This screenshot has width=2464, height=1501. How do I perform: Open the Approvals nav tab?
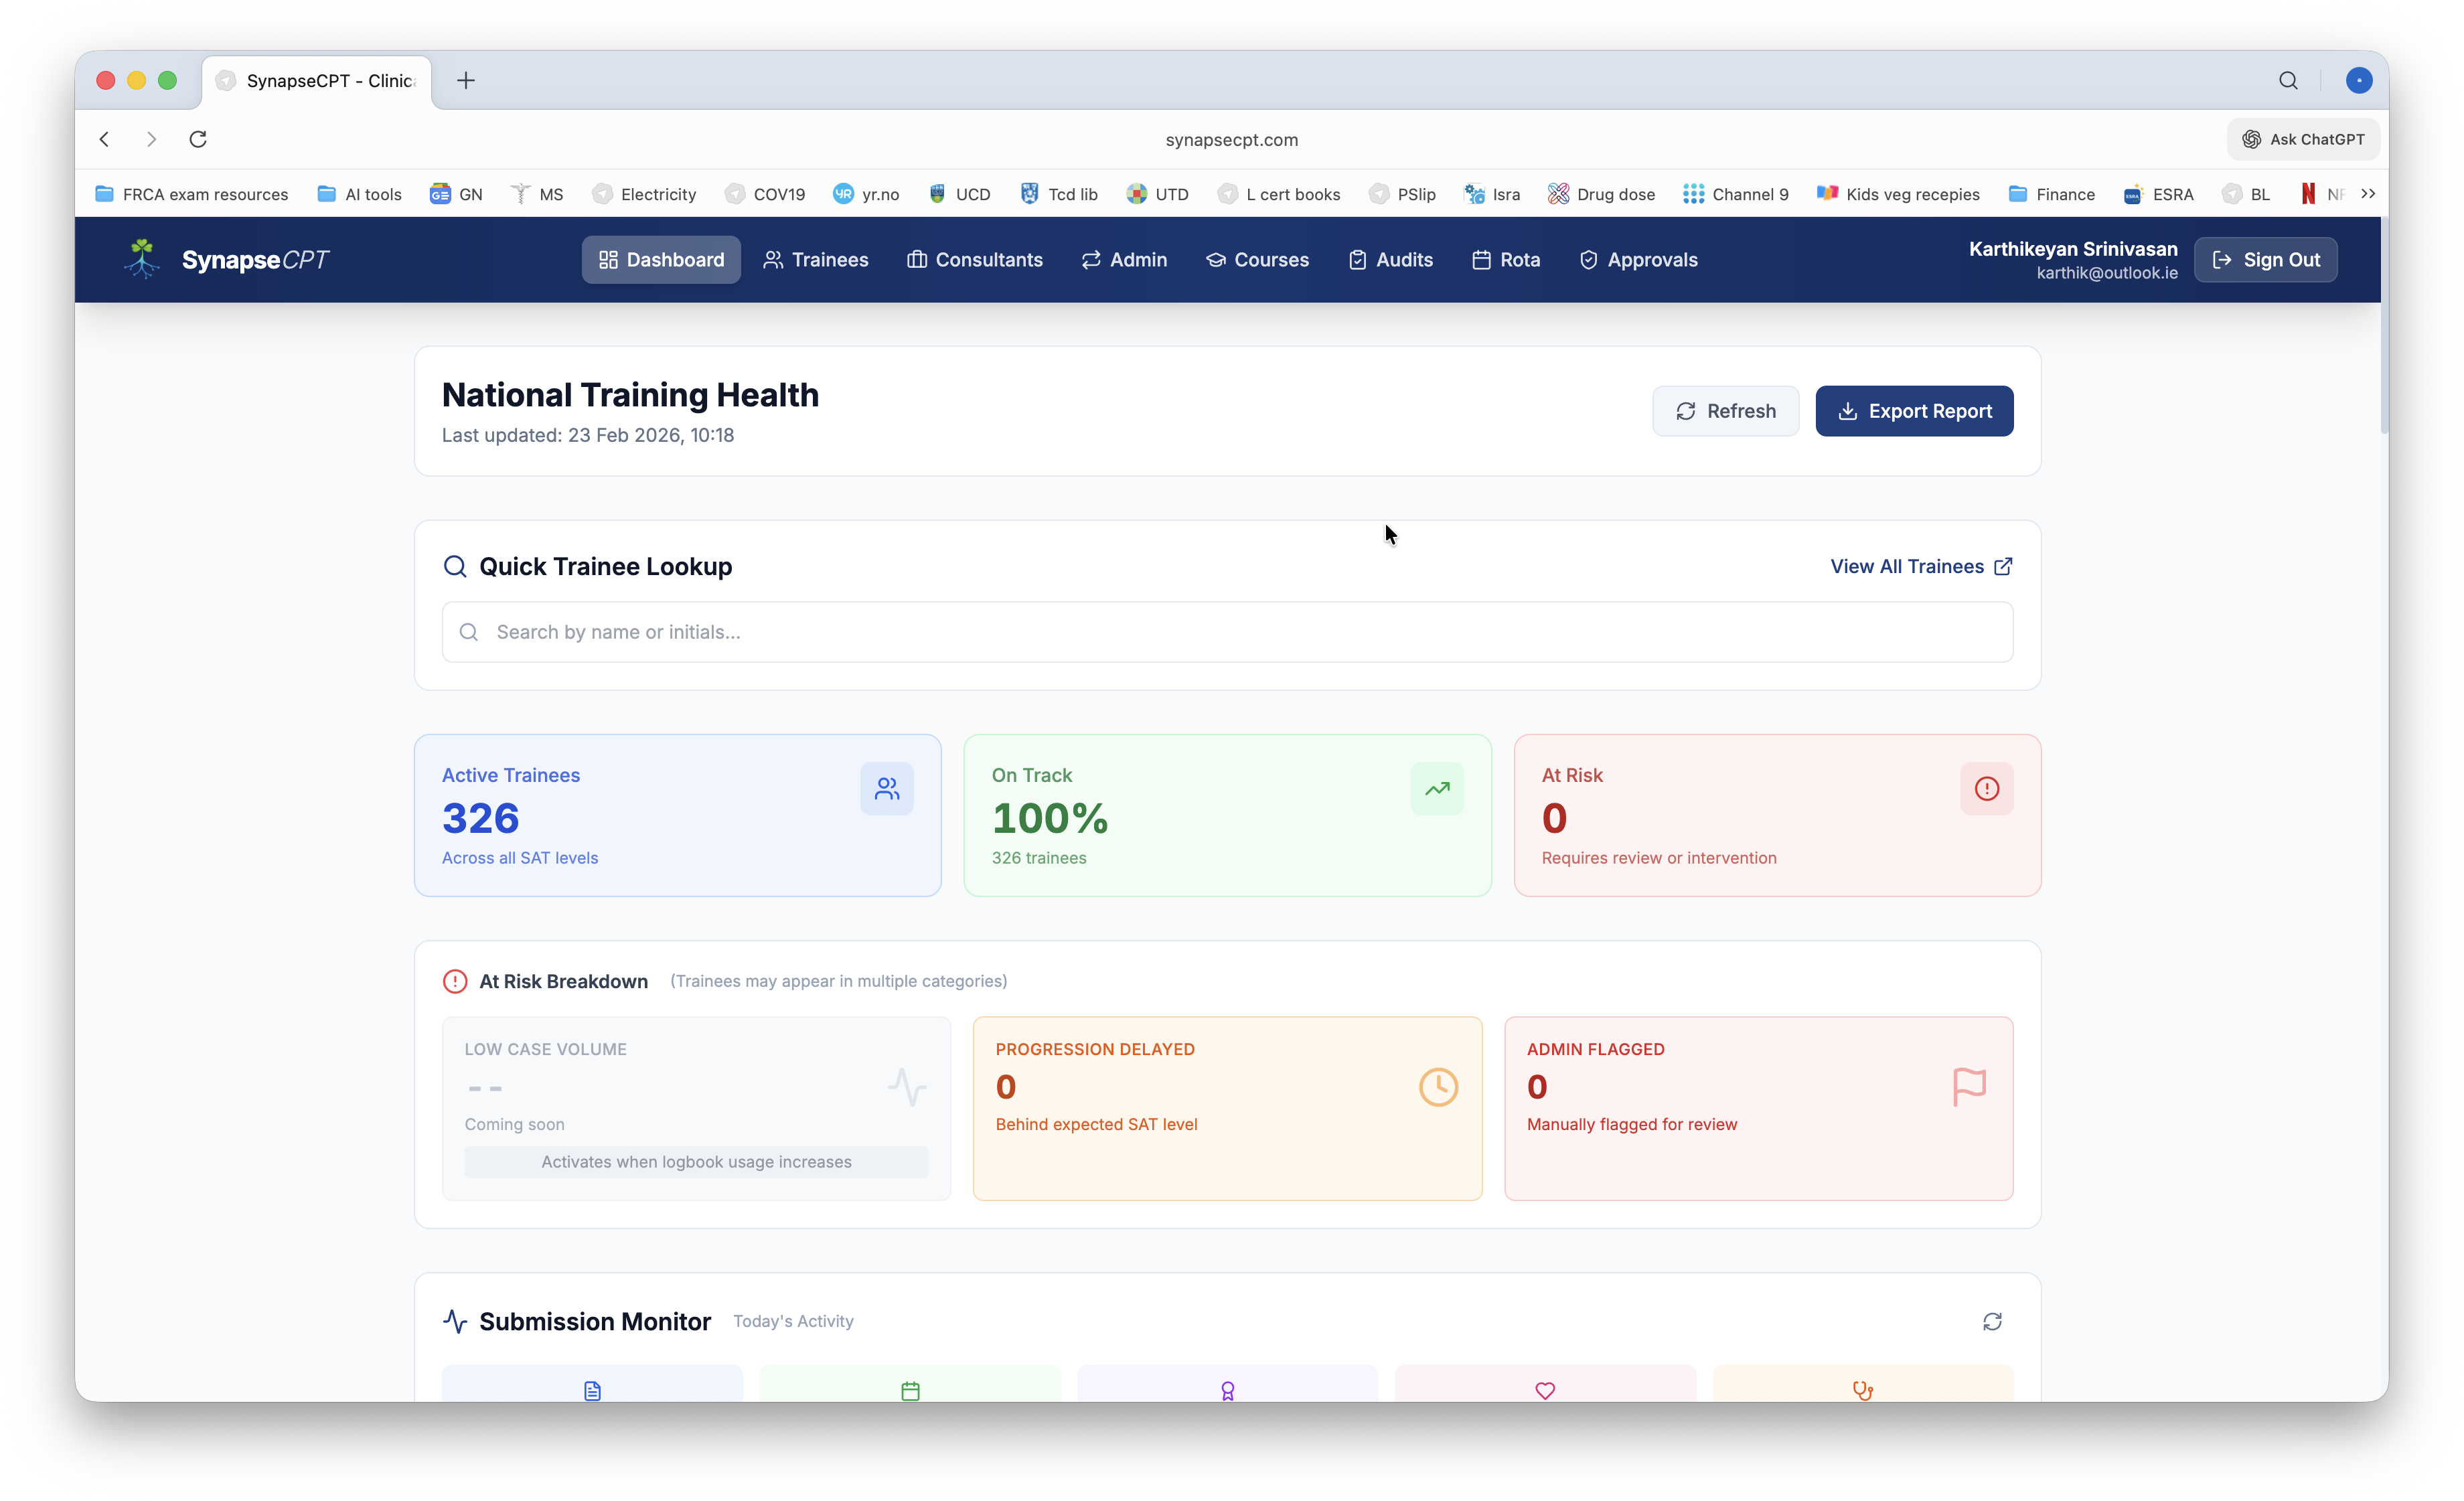coord(1638,260)
